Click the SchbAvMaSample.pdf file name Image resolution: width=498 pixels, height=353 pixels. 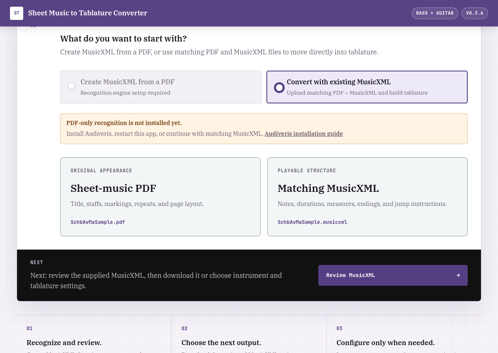(x=98, y=222)
